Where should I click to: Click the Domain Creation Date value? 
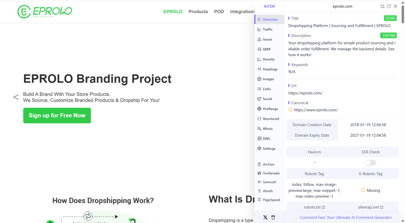(x=368, y=125)
